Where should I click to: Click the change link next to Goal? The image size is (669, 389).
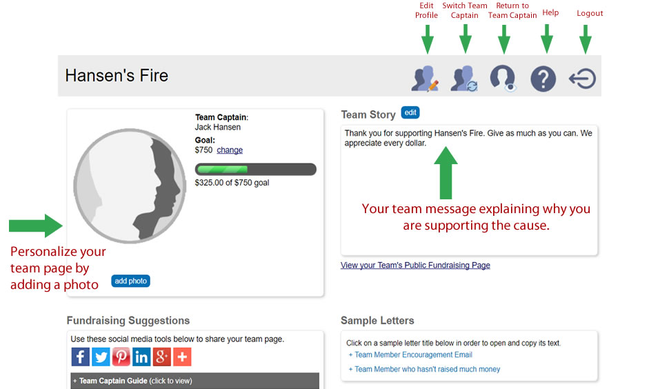[x=230, y=150]
